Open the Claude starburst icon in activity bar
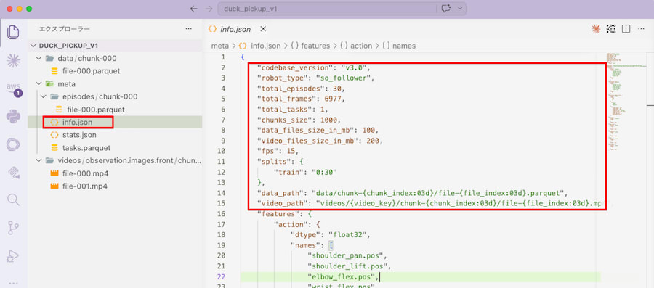The image size is (654, 288). pyautogui.click(x=13, y=61)
